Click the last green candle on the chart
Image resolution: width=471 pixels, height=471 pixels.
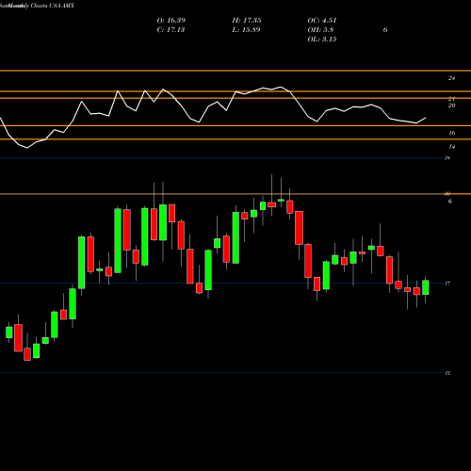tap(426, 287)
